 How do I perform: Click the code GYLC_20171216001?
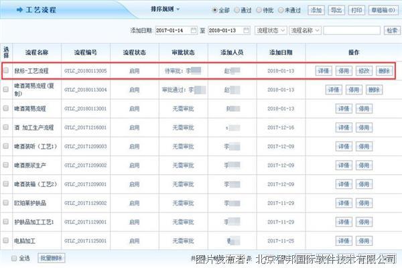[x=85, y=127]
